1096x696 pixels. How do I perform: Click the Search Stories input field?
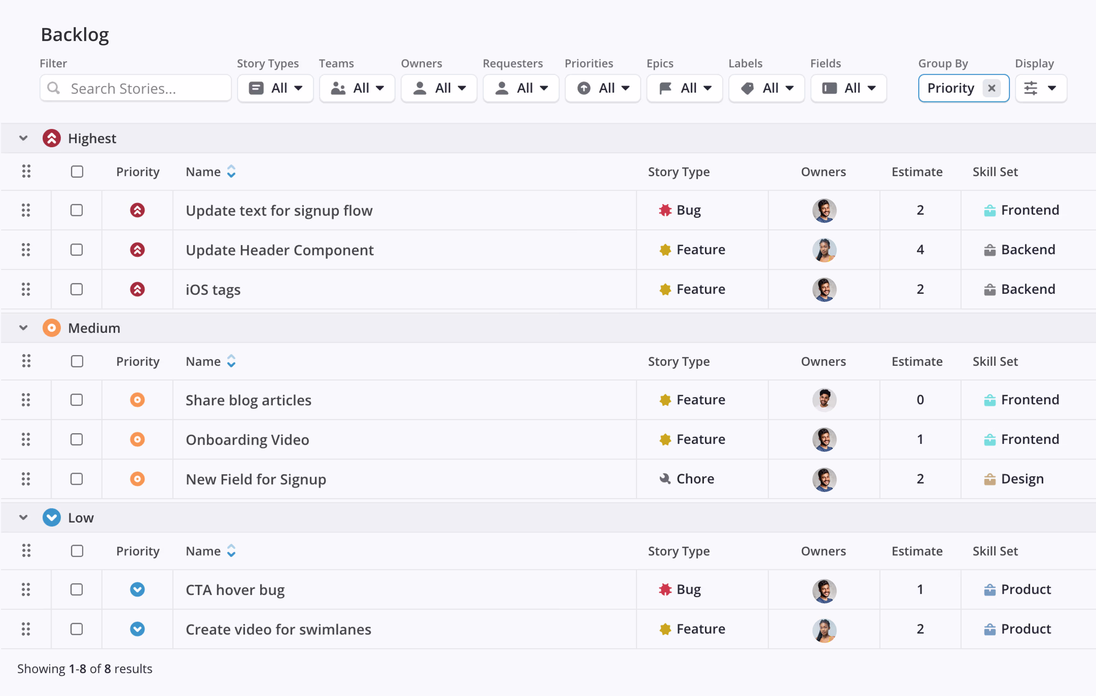click(x=136, y=88)
